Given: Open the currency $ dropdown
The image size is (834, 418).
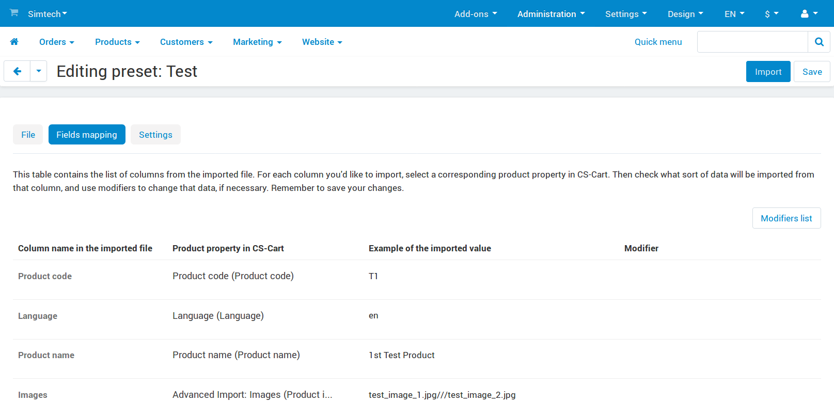Looking at the screenshot, I should tap(772, 14).
